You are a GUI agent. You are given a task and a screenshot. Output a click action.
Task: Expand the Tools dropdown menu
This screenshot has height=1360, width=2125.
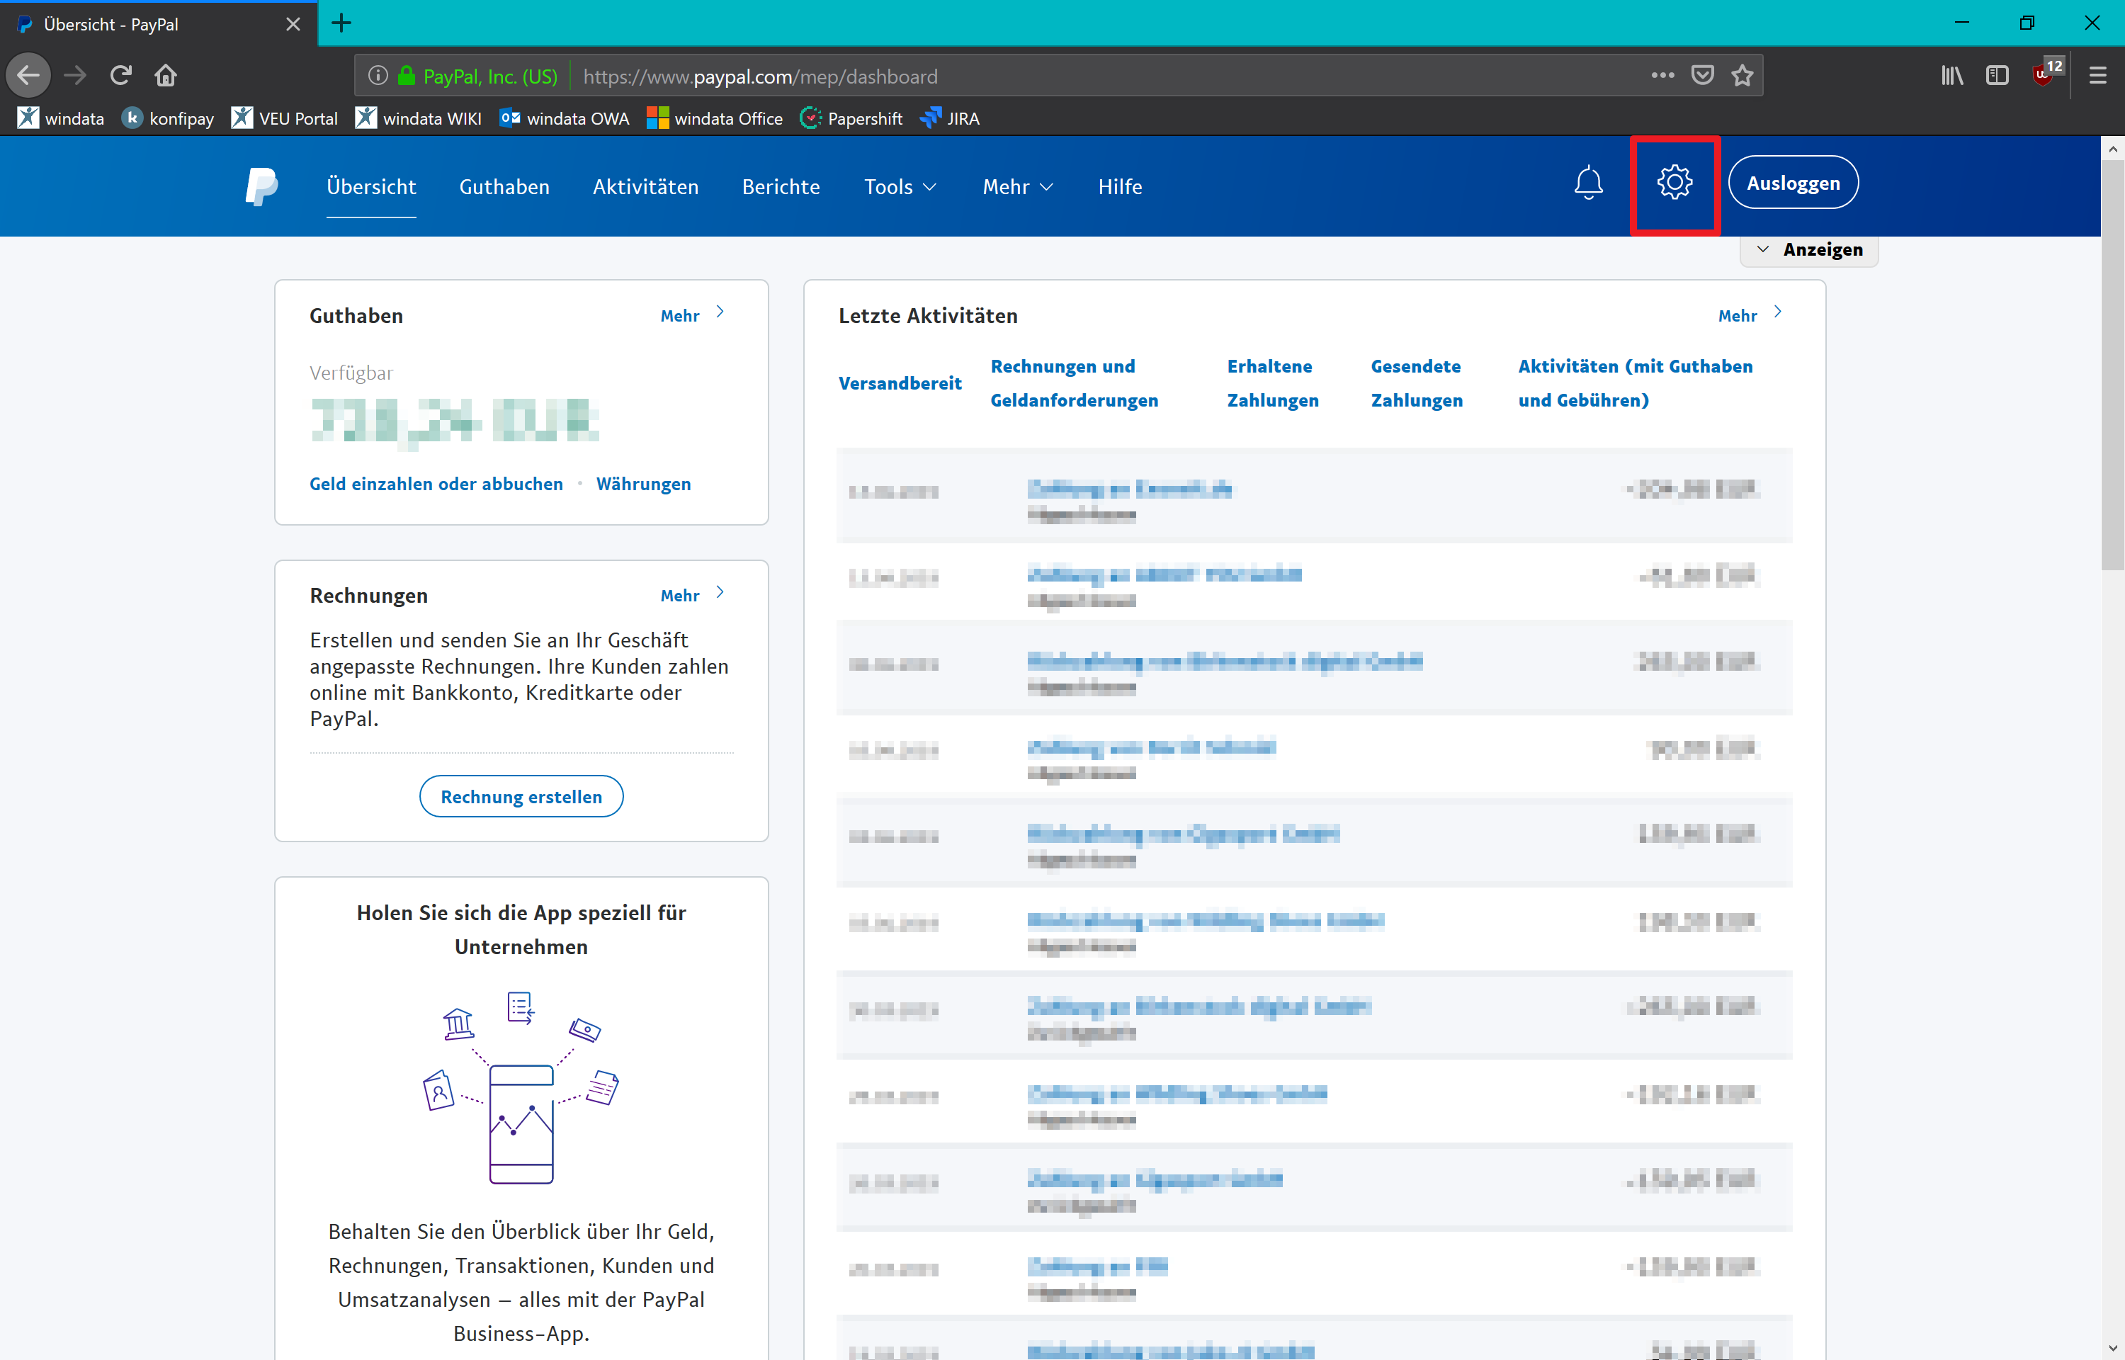pos(900,186)
